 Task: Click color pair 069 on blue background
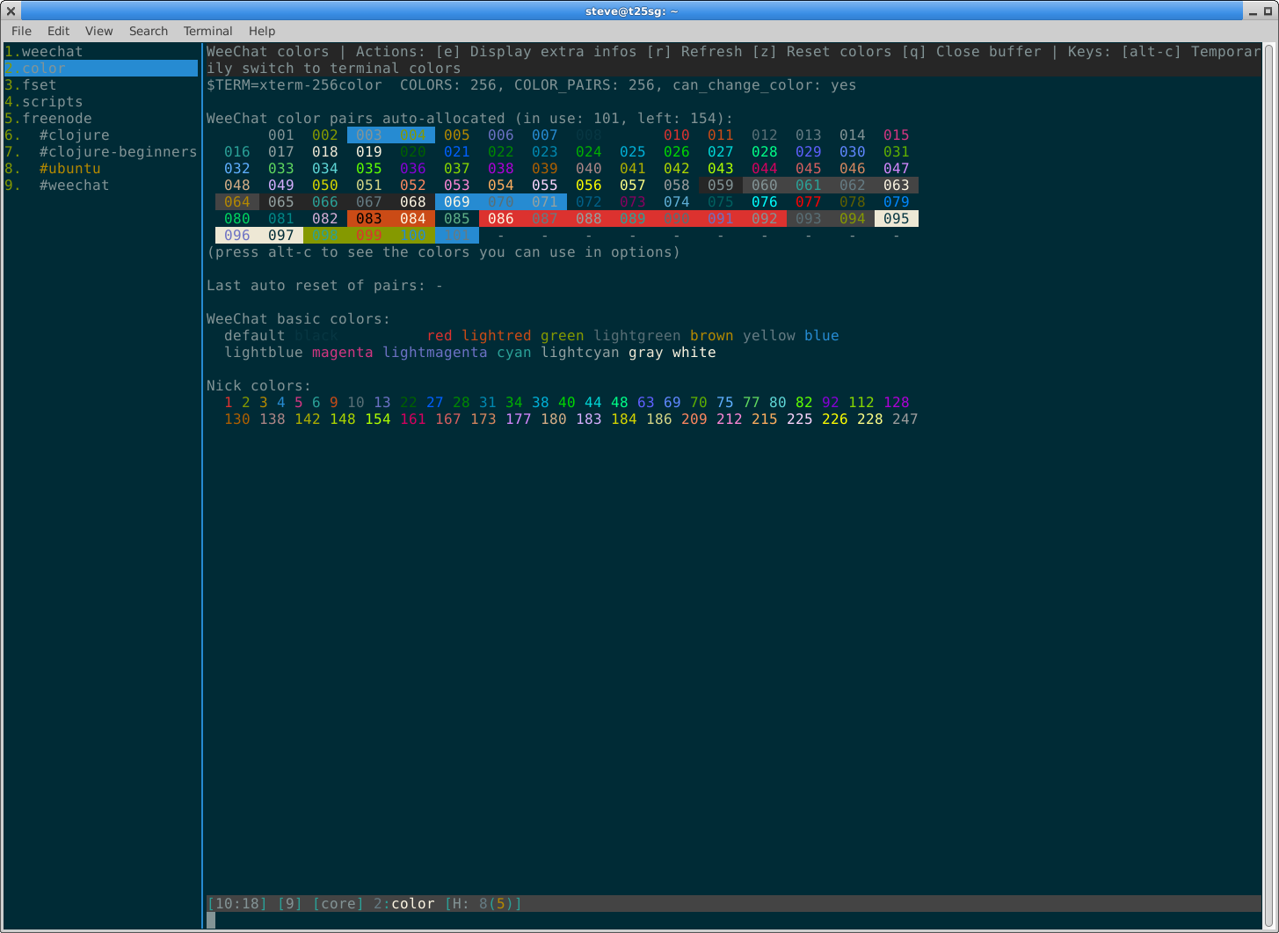click(x=457, y=202)
